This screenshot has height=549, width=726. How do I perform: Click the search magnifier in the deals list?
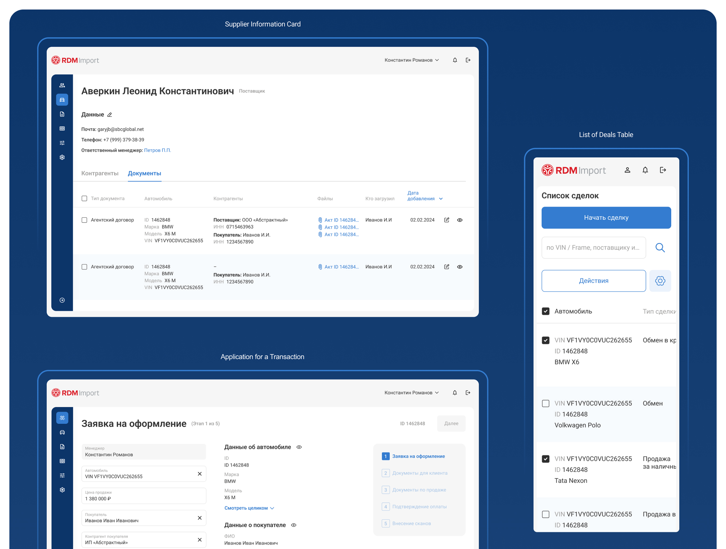point(660,248)
